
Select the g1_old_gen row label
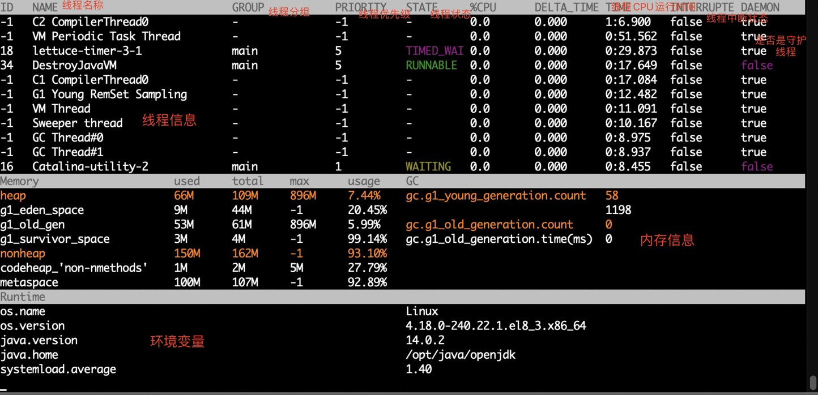[32, 225]
